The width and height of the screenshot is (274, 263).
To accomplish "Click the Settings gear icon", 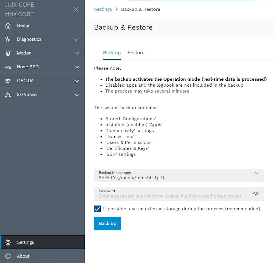I will [x=8, y=242].
